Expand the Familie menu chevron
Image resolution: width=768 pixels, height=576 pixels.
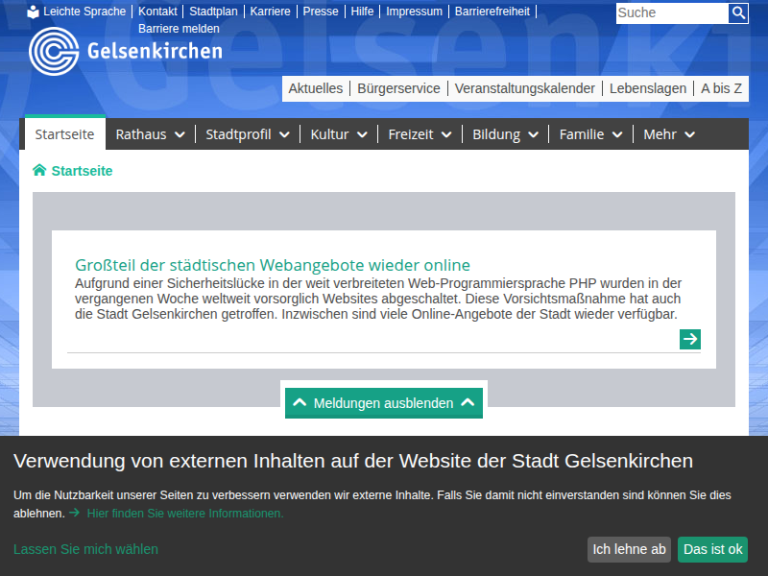click(617, 134)
